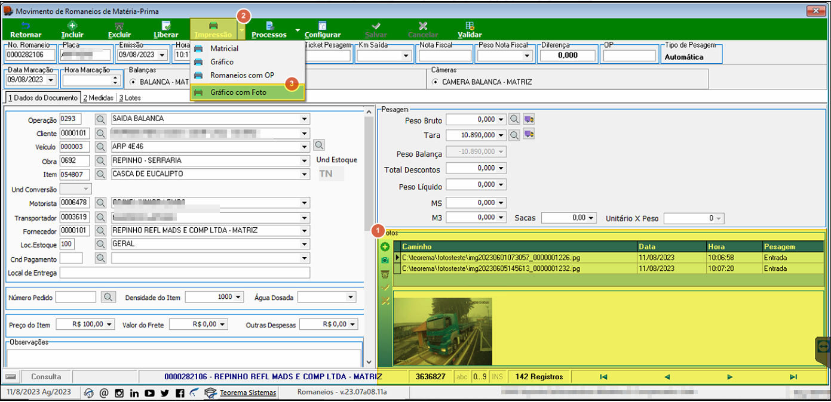The image size is (831, 402).
Task: Expand CASCA DE EUCALIPTO item dropdown
Action: tap(305, 174)
